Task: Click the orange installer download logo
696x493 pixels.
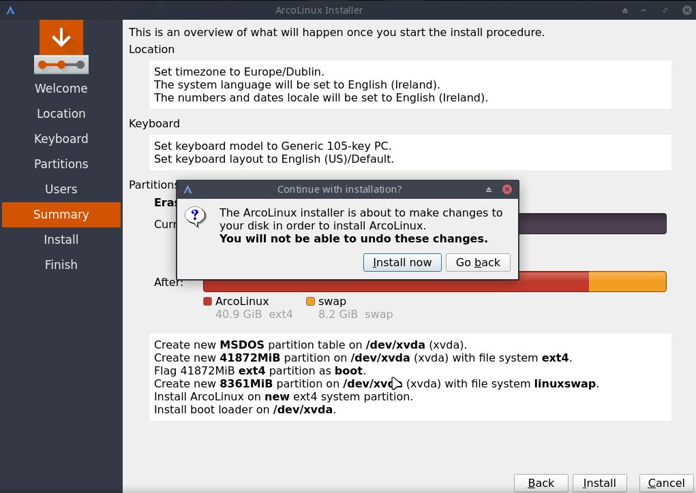Action: pos(61,47)
